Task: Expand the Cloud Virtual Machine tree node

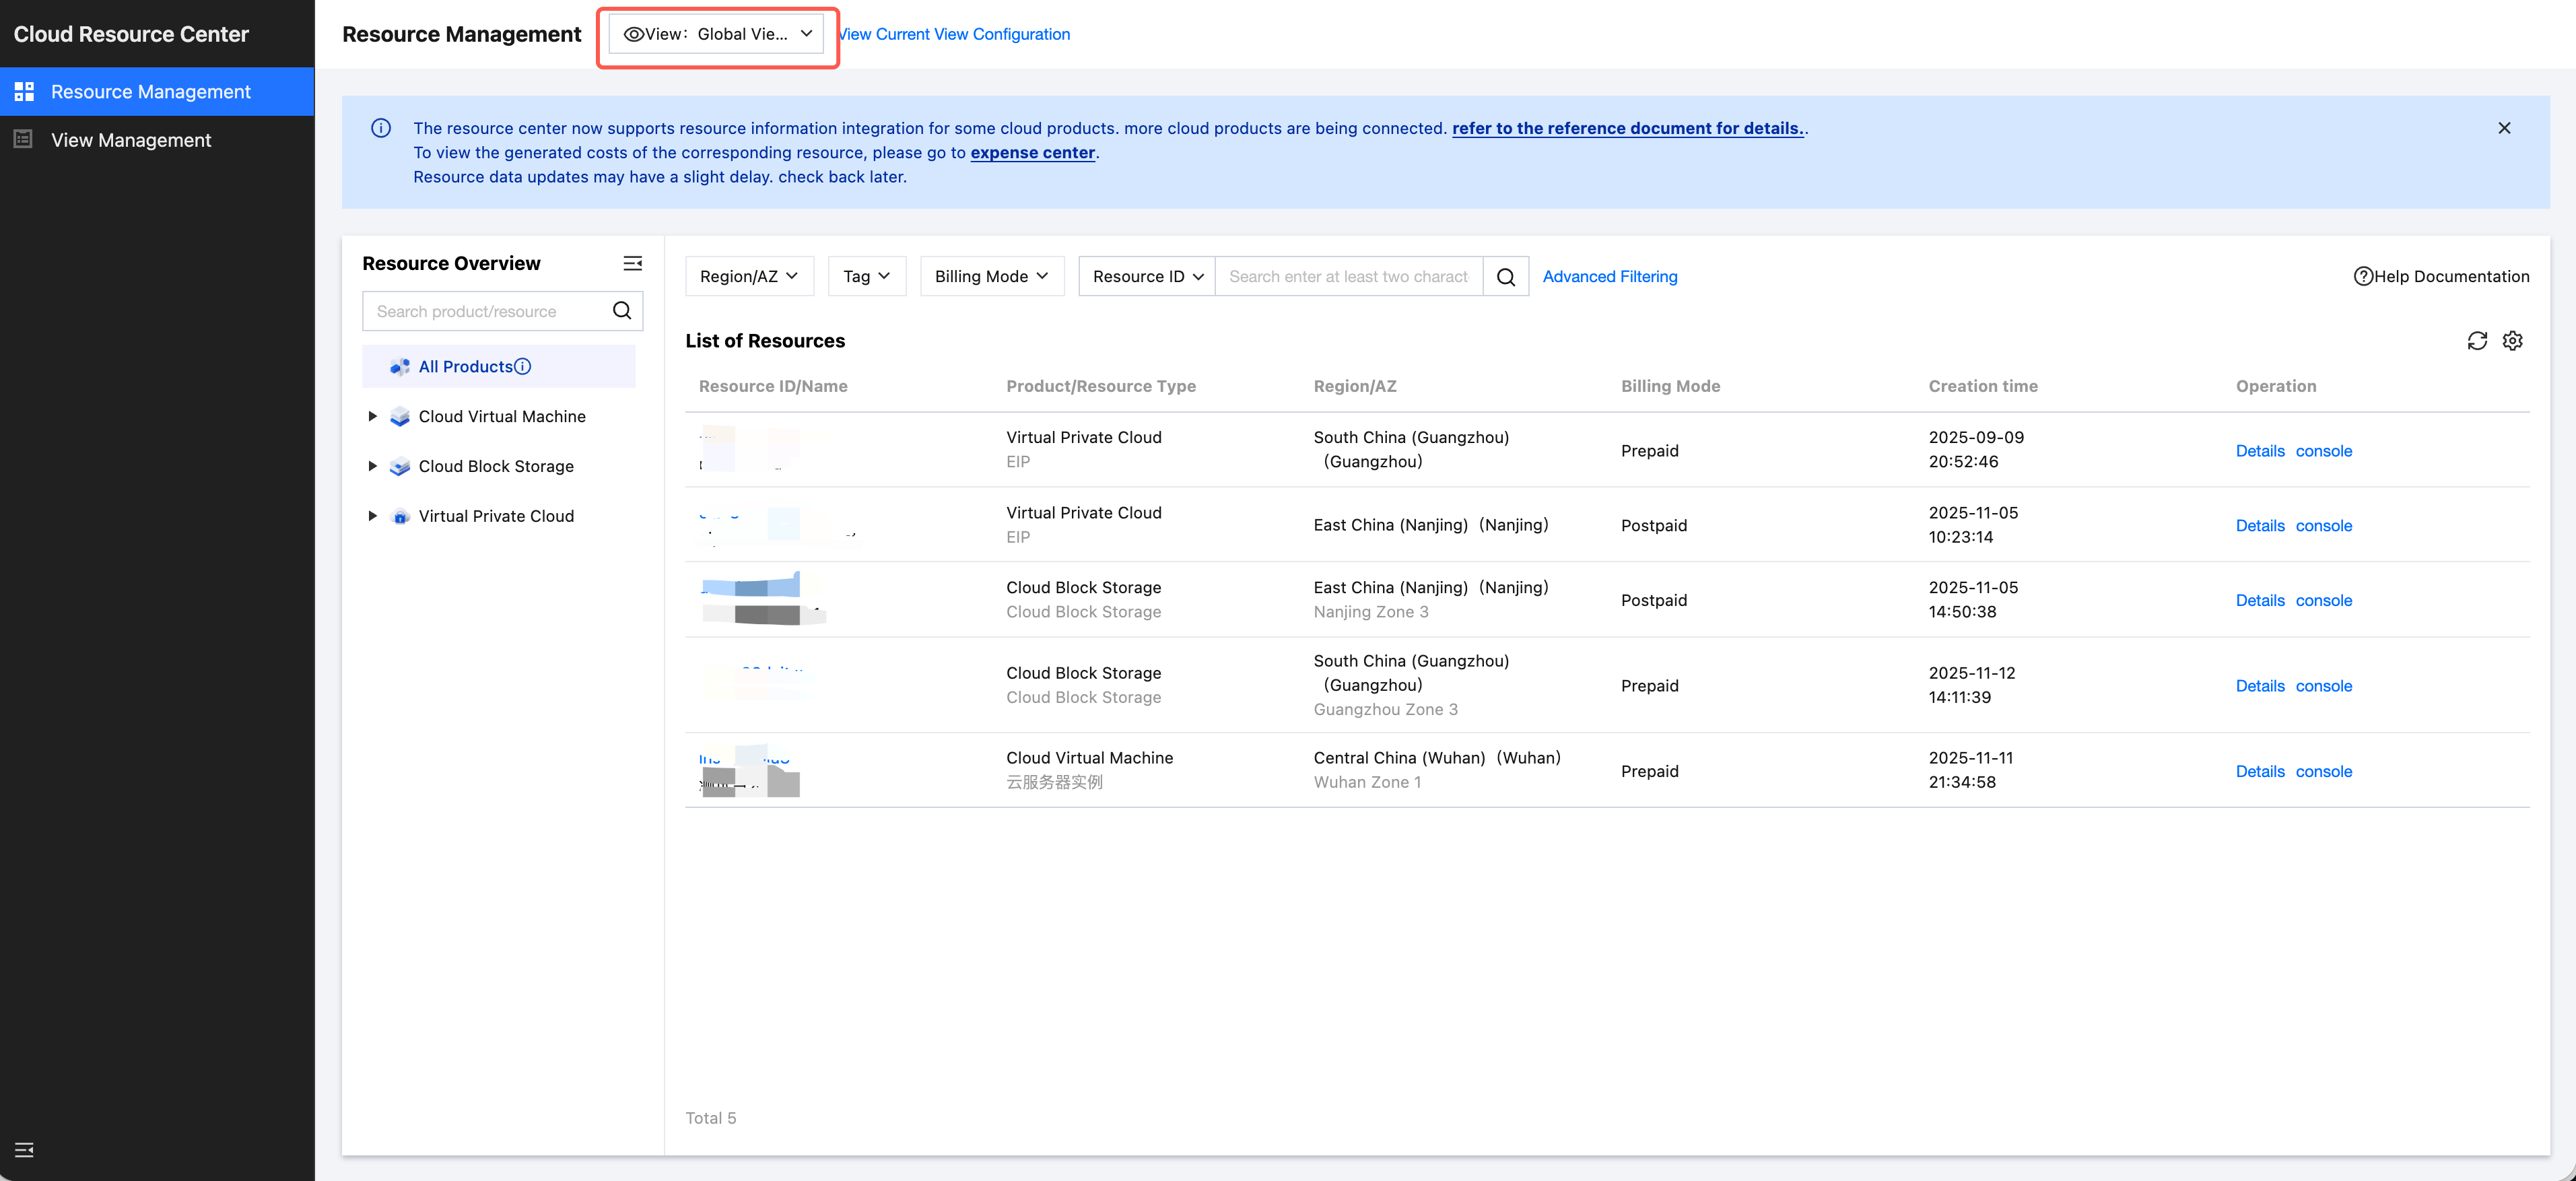Action: click(x=372, y=416)
